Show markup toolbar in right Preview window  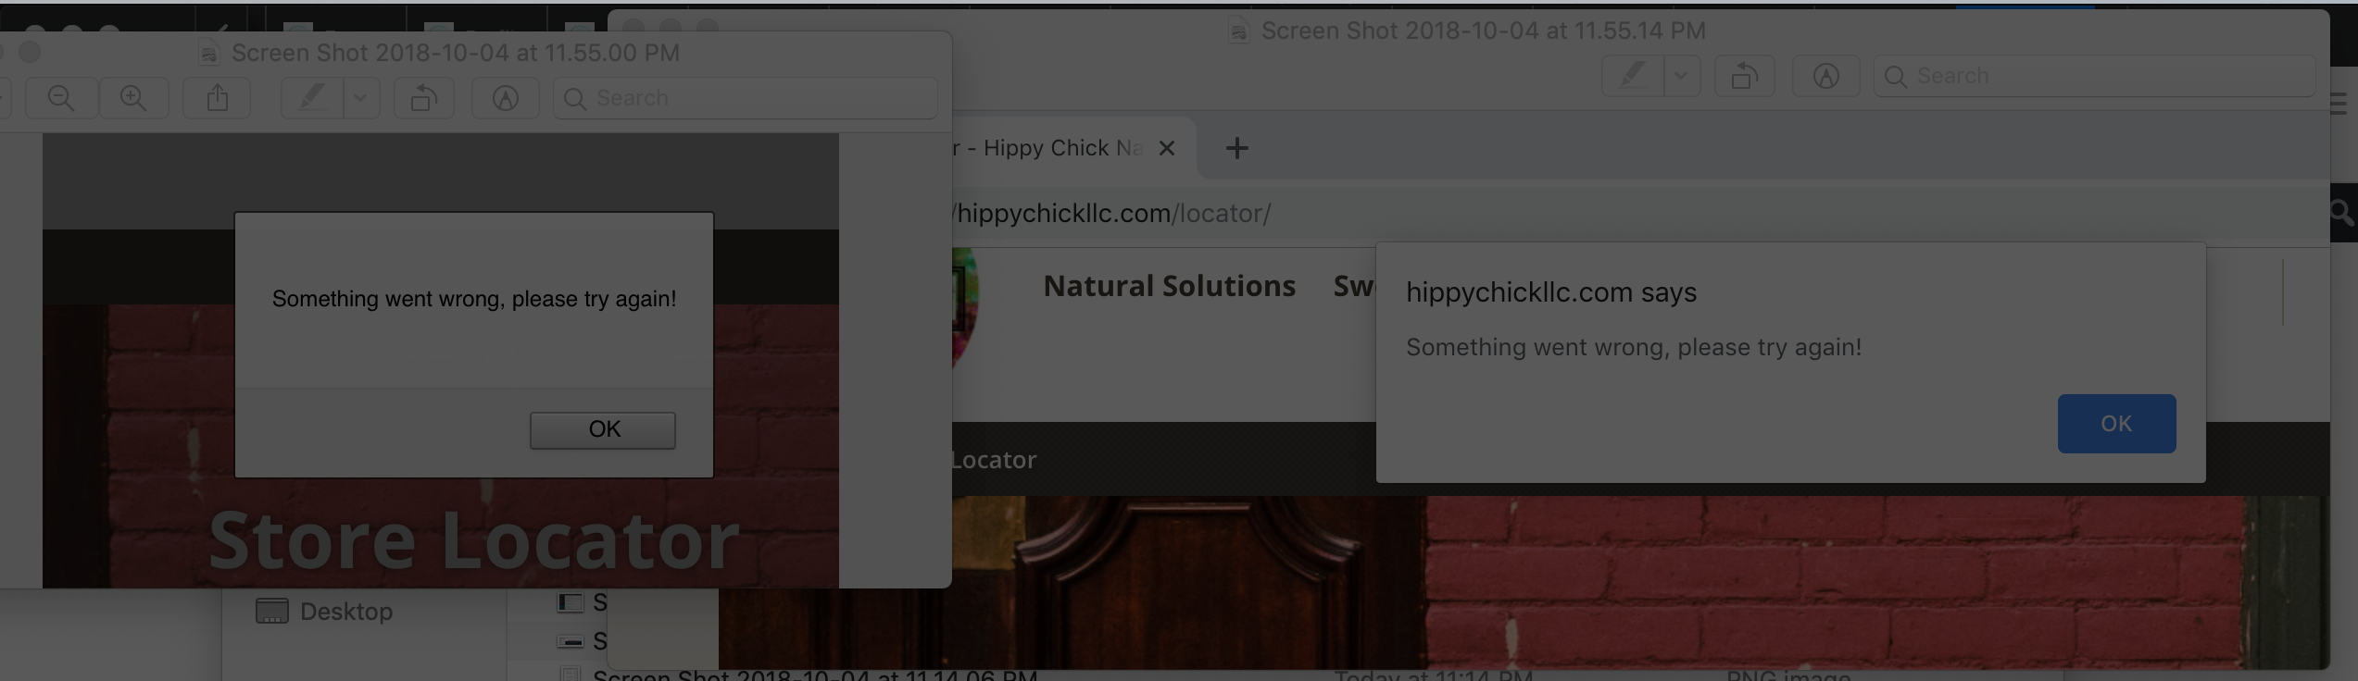tap(1826, 76)
